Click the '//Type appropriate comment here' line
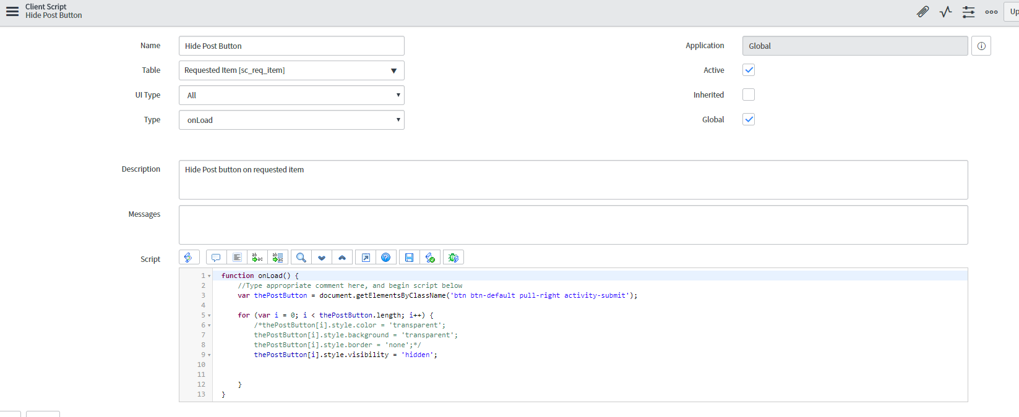Image resolution: width=1019 pixels, height=417 pixels. pyautogui.click(x=350, y=285)
